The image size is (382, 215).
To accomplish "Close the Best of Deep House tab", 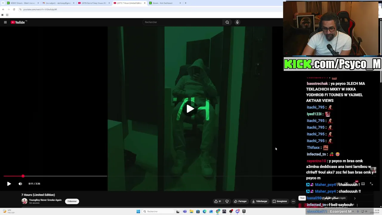I will [x=109, y=3].
